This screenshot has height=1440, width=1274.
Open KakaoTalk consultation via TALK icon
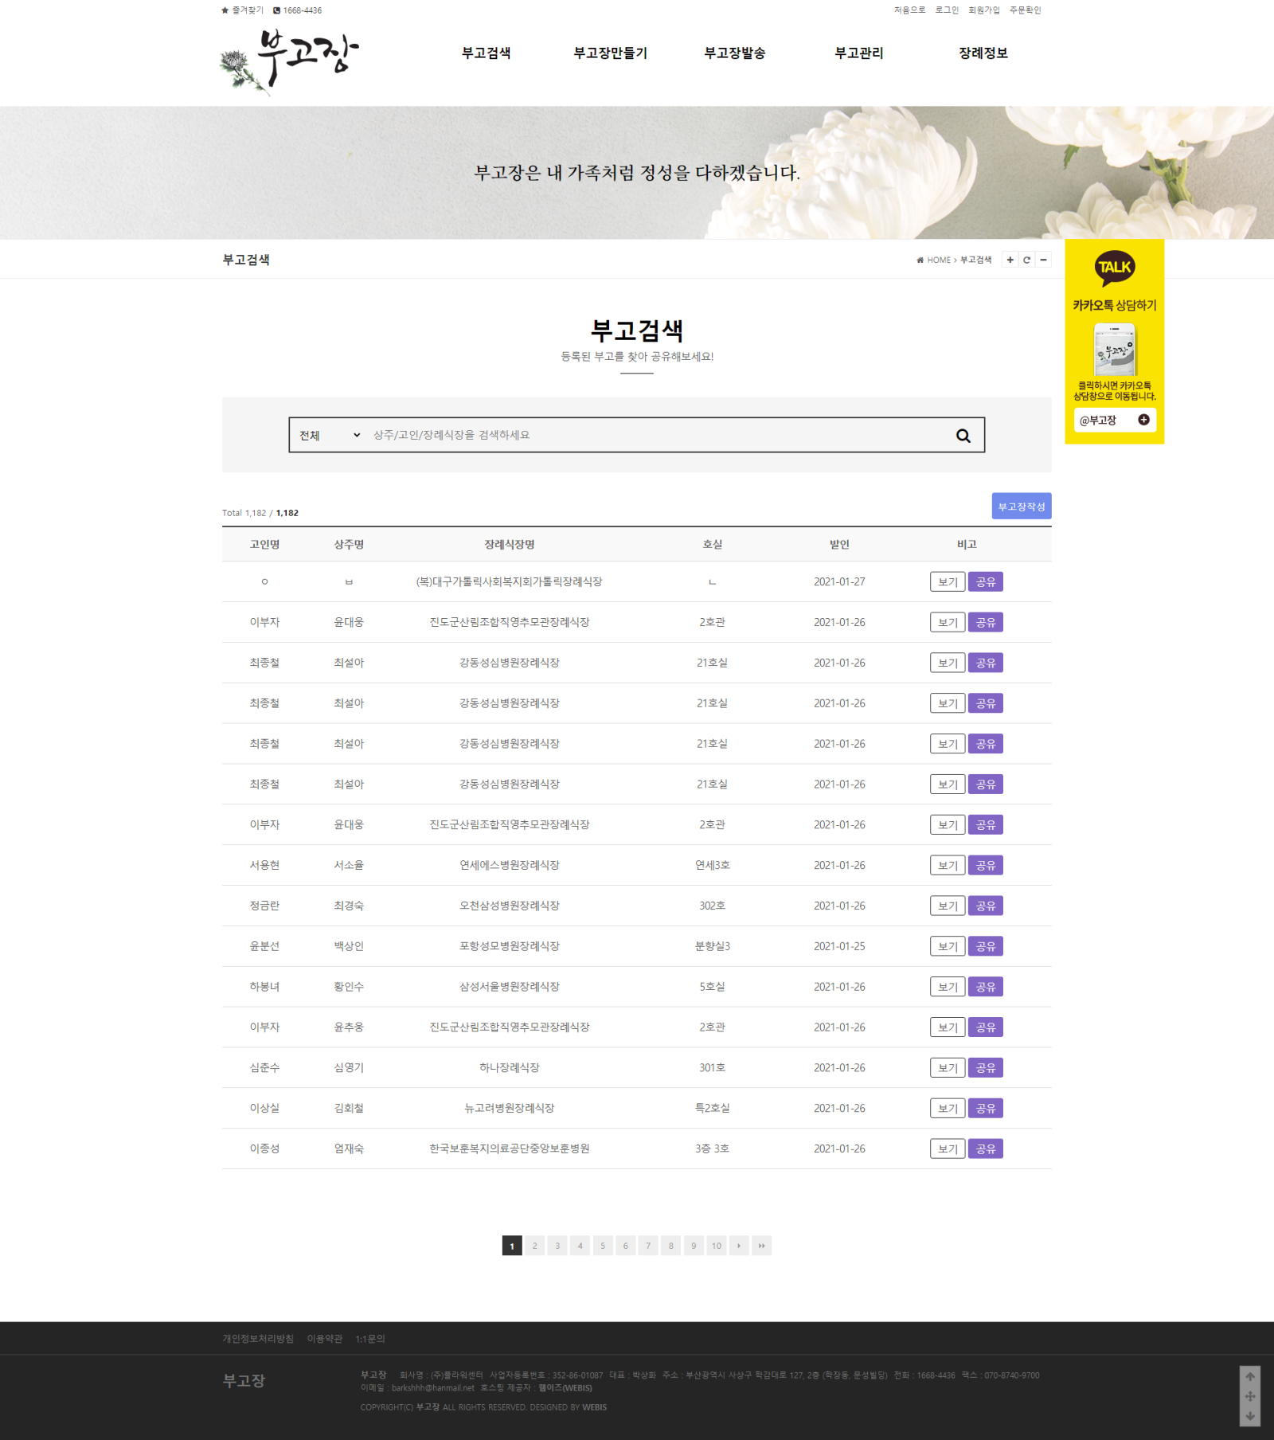(x=1114, y=268)
